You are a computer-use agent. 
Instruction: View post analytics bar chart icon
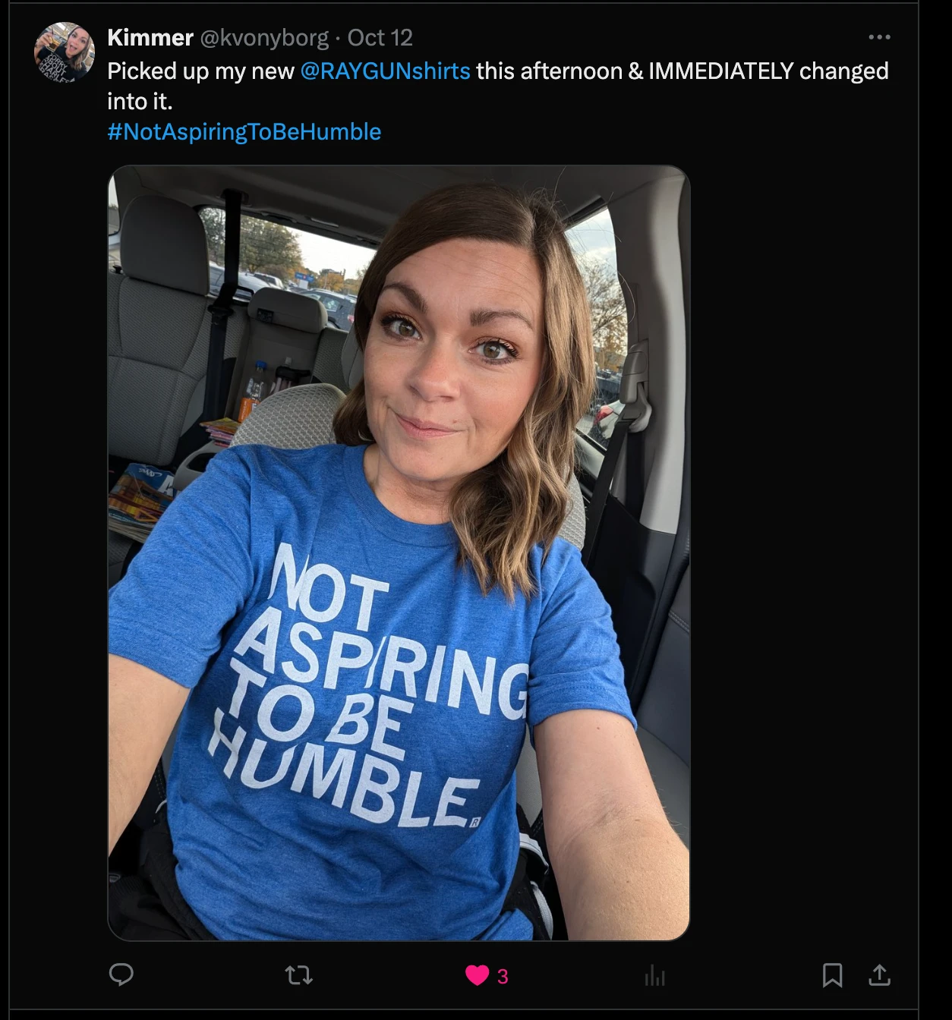[654, 976]
